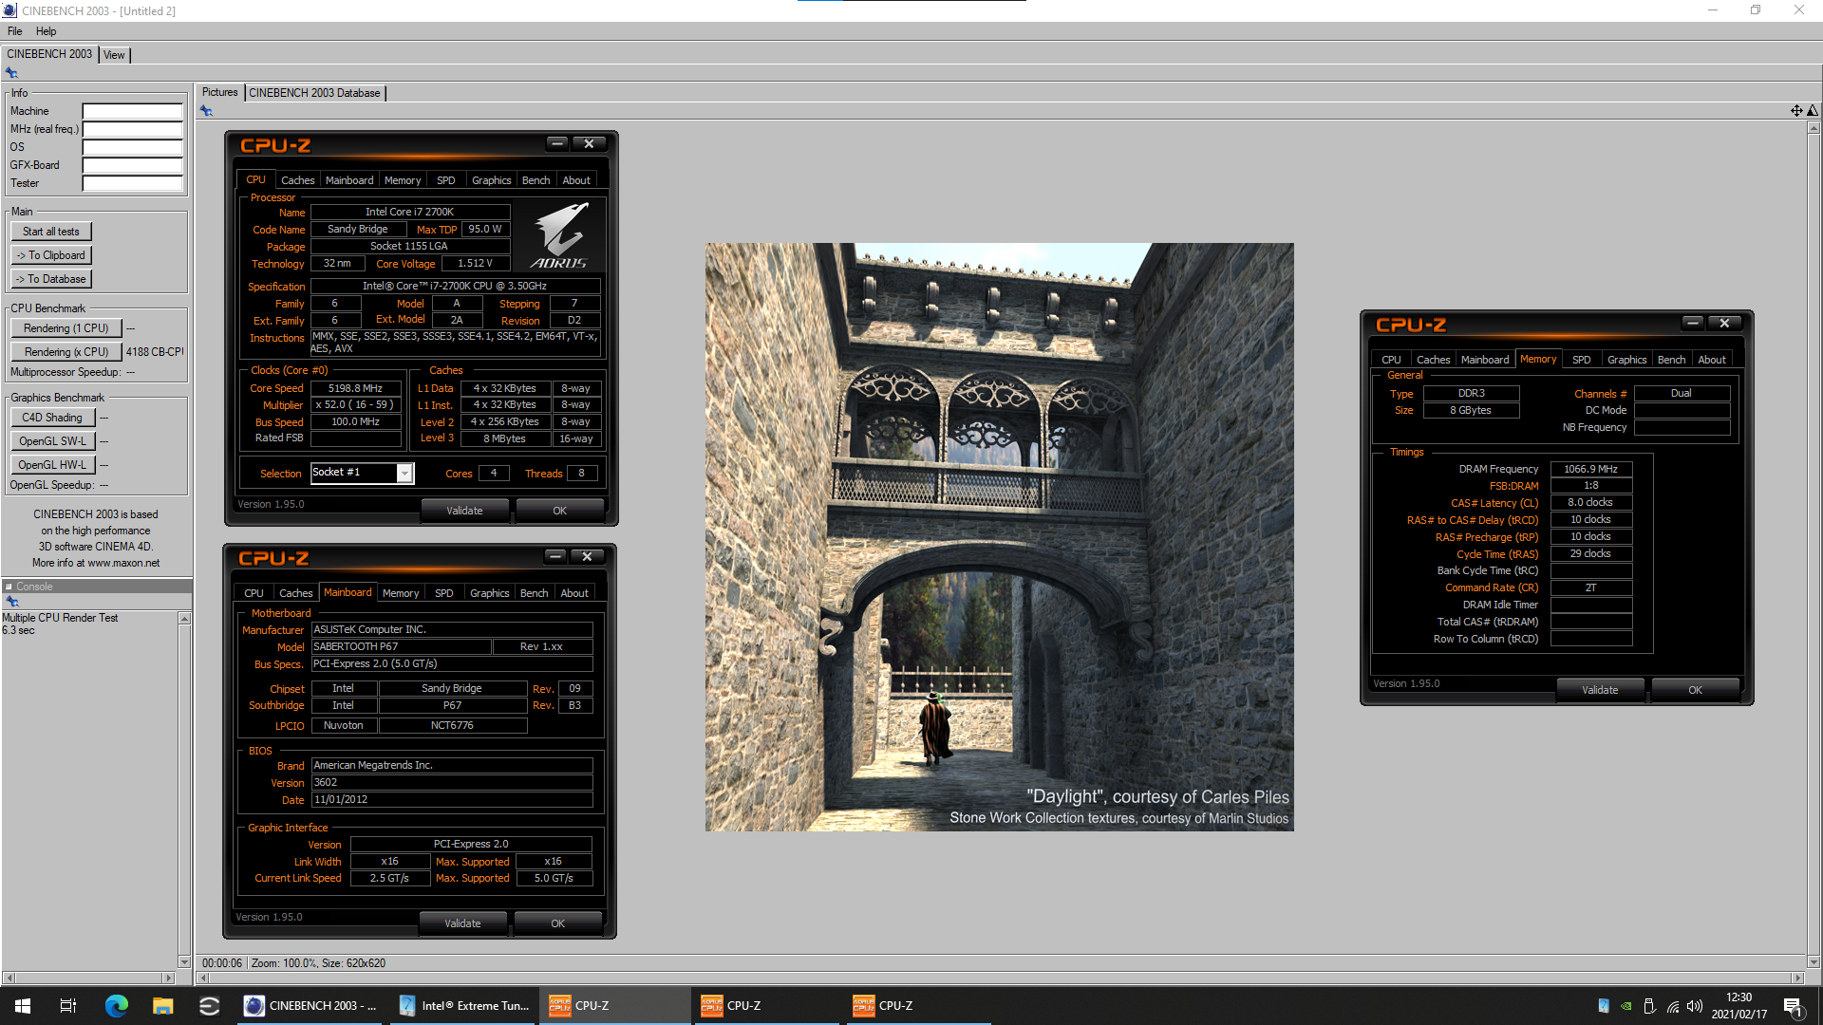The height and width of the screenshot is (1025, 1823).
Task: Click the To Database button
Action: point(51,279)
